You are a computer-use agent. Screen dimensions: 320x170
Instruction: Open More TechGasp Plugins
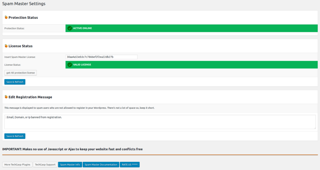pyautogui.click(x=17, y=164)
